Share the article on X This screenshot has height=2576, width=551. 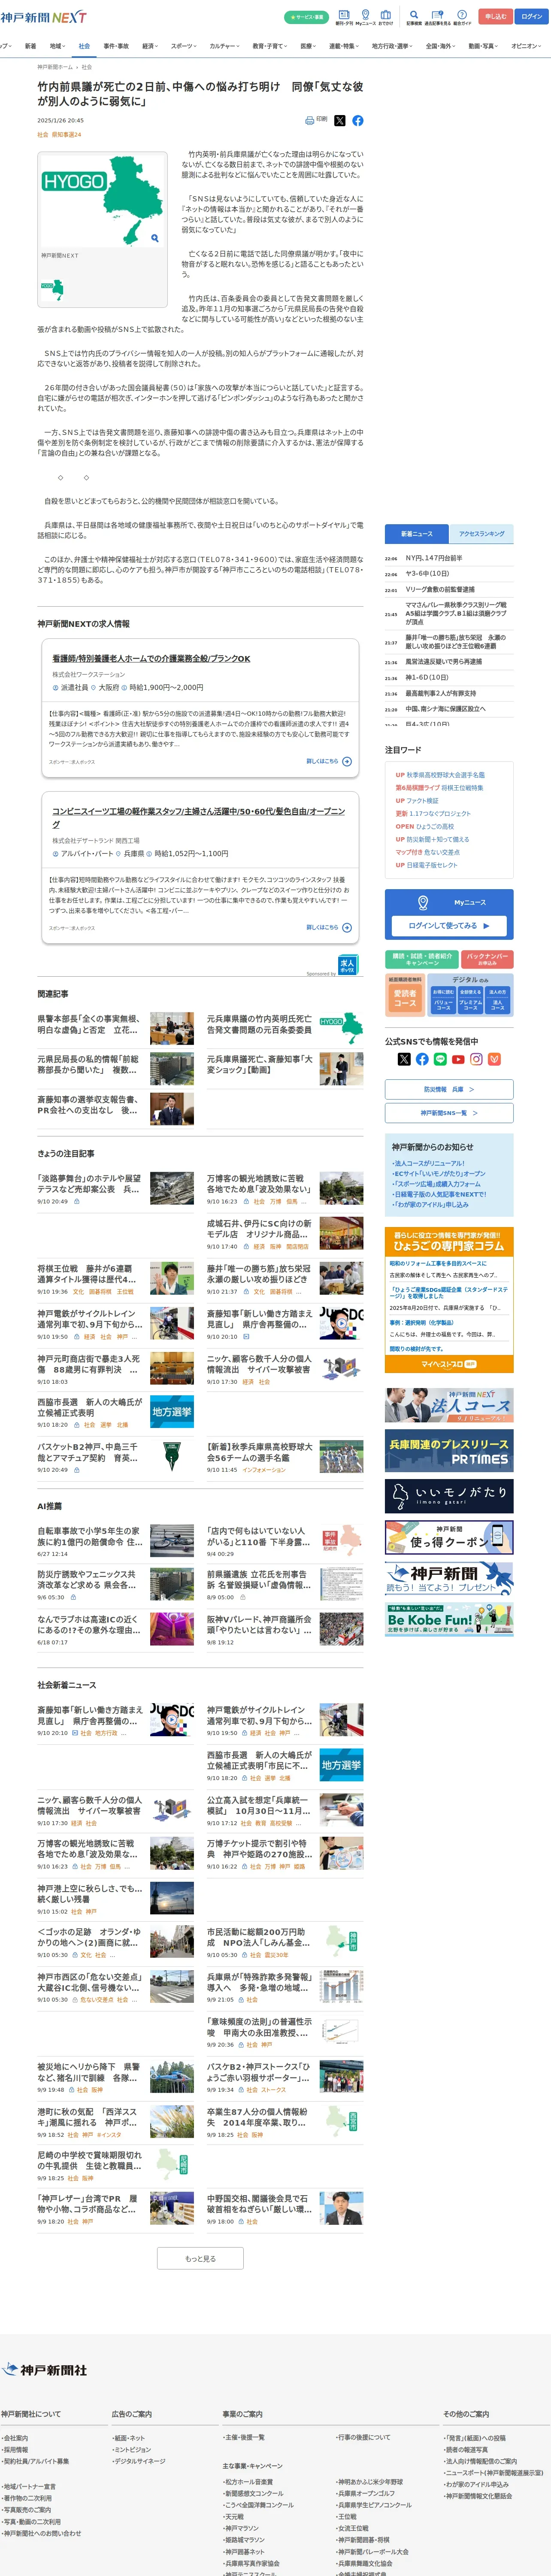[x=340, y=120]
